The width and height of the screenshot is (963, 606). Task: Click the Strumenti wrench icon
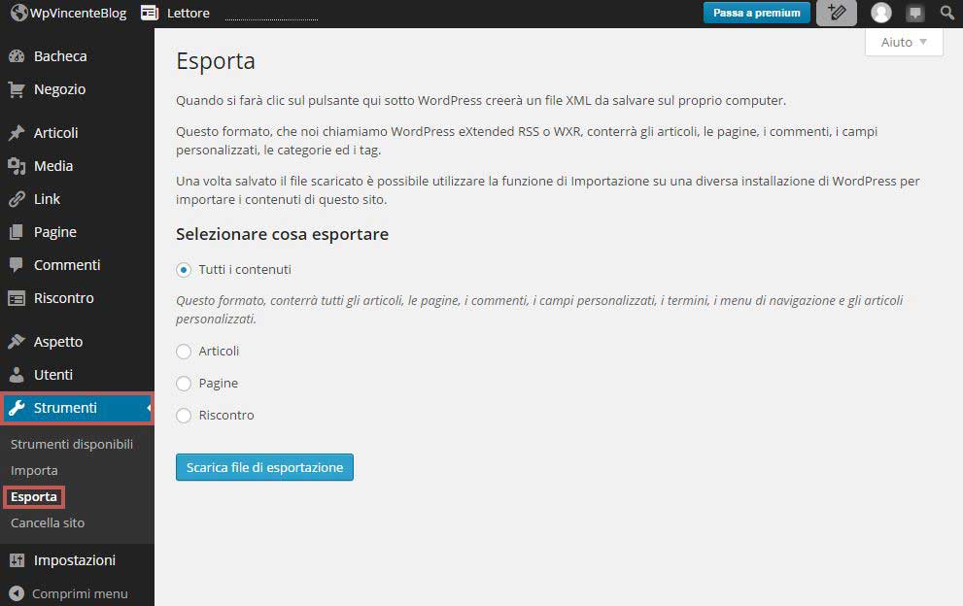point(17,408)
